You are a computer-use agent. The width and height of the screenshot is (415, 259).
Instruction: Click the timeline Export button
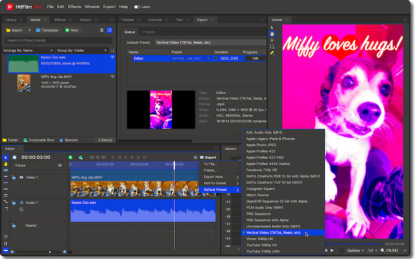(x=208, y=157)
